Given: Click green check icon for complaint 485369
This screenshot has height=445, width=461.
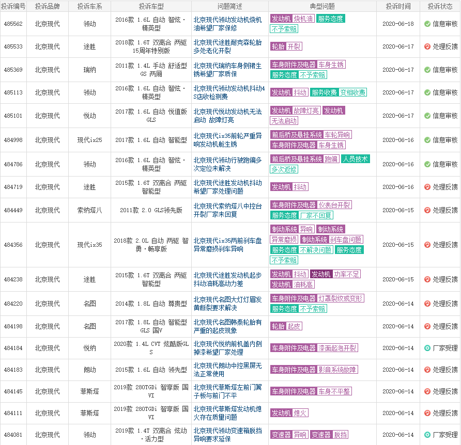Looking at the screenshot, I should tap(427, 70).
